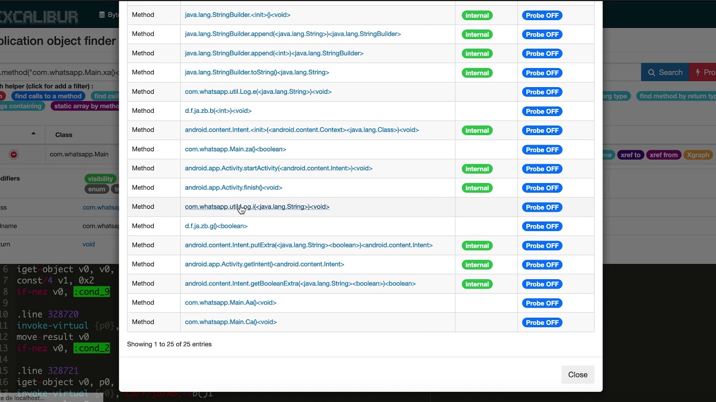Open com.whatsapp.util.Log.i method link
The width and height of the screenshot is (716, 402).
(257, 207)
